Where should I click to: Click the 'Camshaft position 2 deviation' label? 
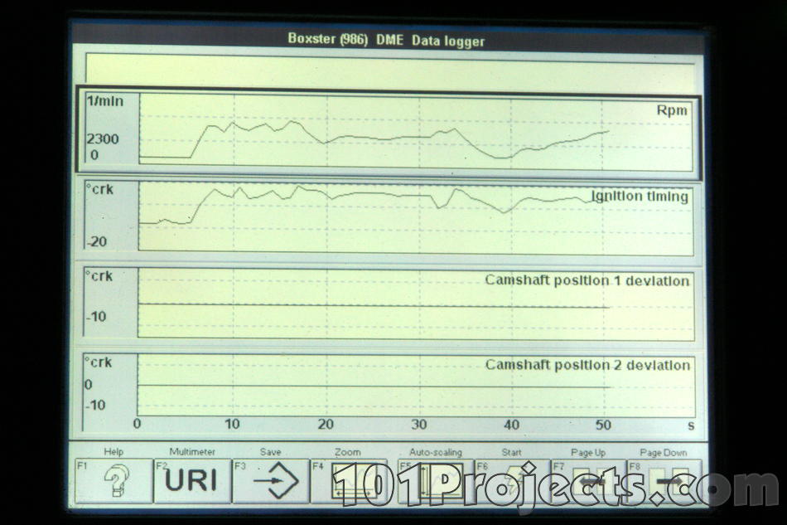click(587, 365)
